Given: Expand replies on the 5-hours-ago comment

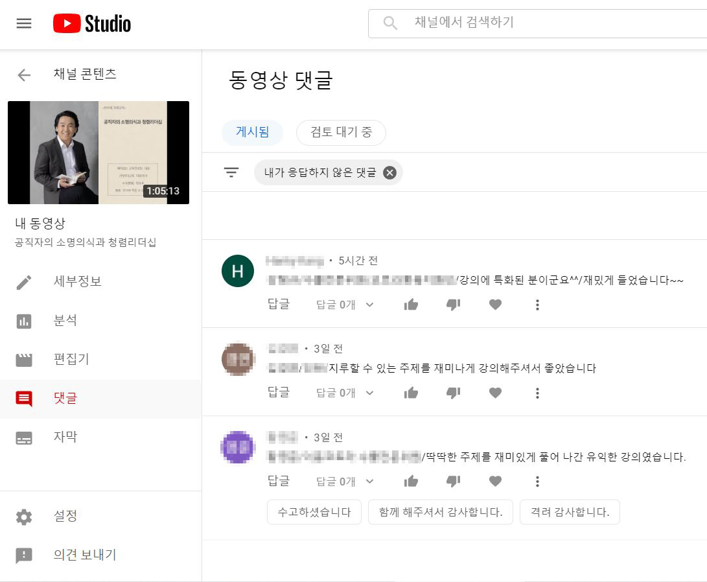Looking at the screenshot, I should pyautogui.click(x=345, y=305).
